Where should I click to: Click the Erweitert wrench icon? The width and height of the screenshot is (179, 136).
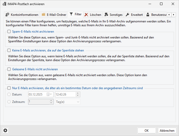pos(128,15)
